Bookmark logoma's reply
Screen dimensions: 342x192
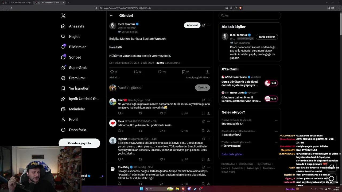click(x=203, y=159)
